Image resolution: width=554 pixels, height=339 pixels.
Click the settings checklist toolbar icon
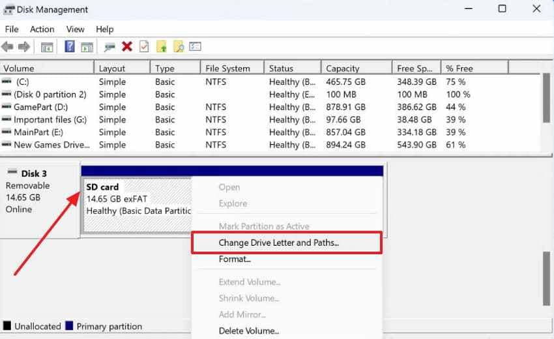(195, 46)
